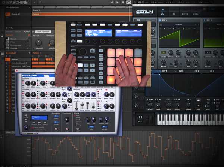Click the Serum envelope Attack knob
The height and width of the screenshot is (167, 224).
click(x=150, y=105)
